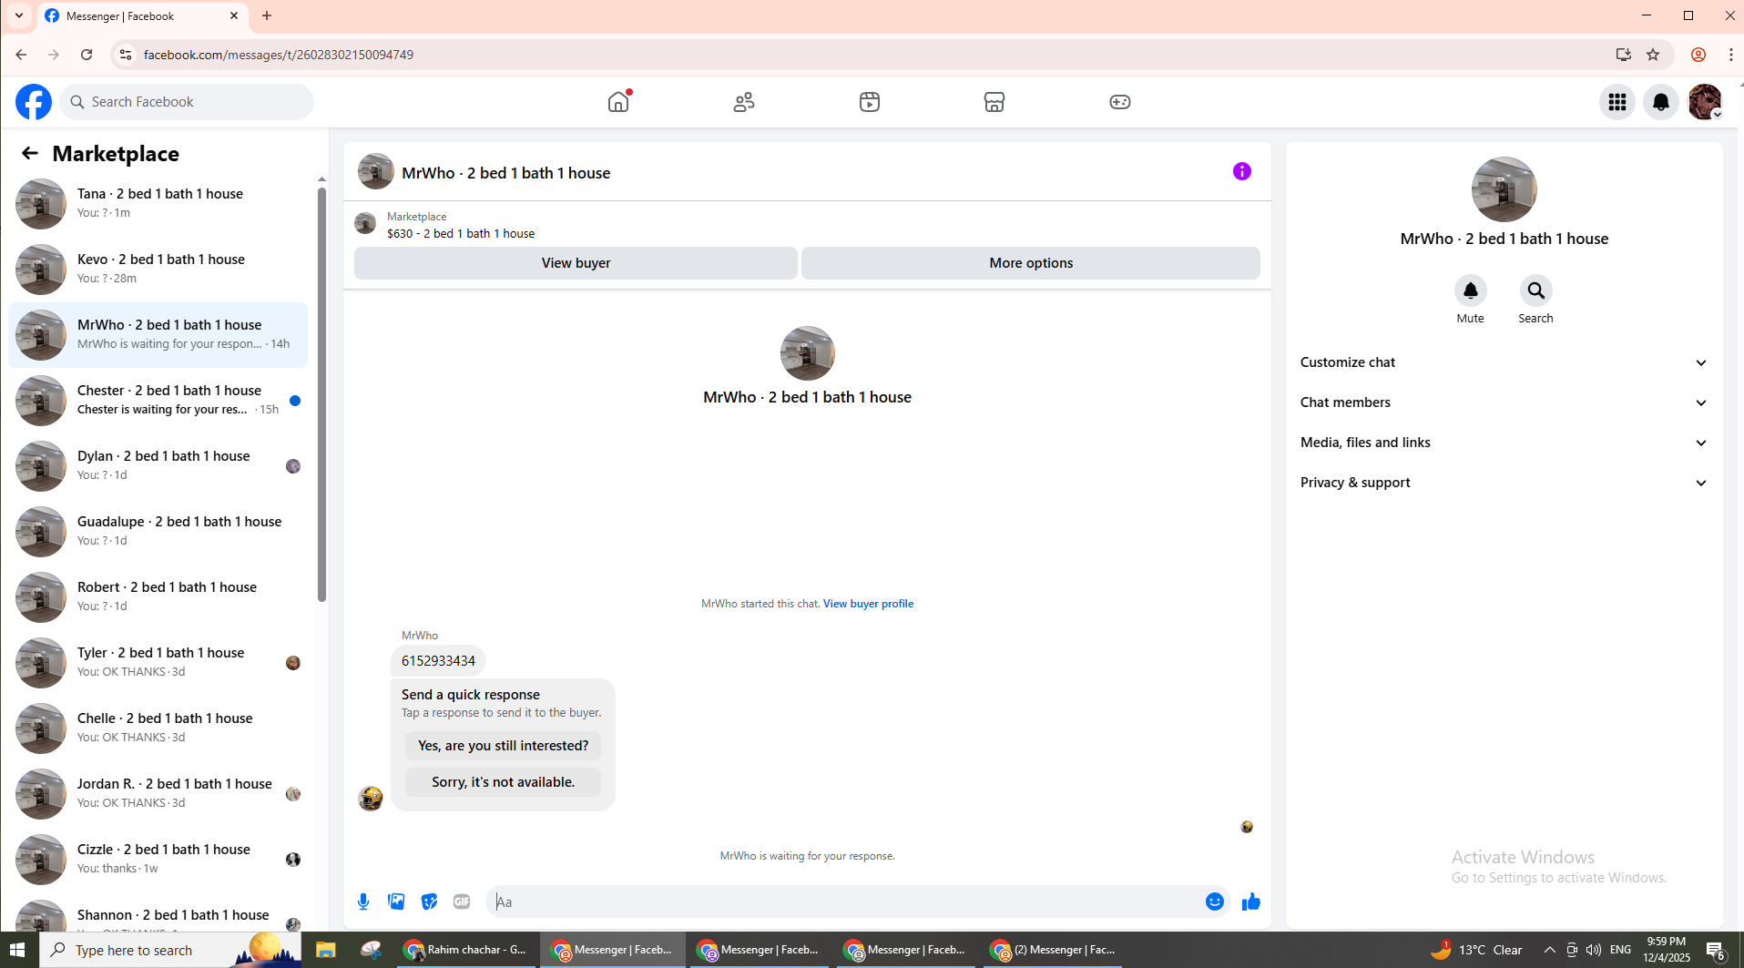
Task: Open the Reels video icon
Action: tap(870, 102)
